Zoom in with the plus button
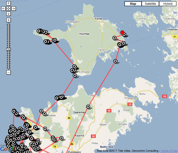The image size is (178, 153). (x=8, y=20)
